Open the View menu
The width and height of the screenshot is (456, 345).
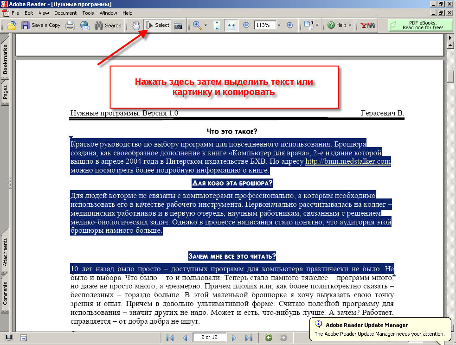click(x=44, y=13)
